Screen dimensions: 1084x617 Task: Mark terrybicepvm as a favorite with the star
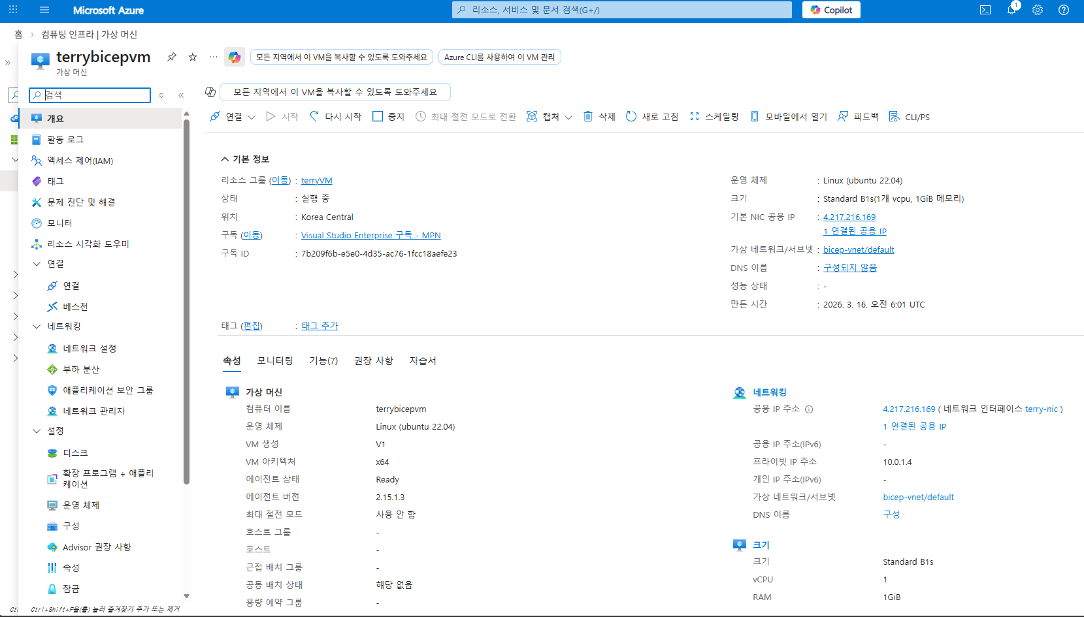click(x=193, y=57)
